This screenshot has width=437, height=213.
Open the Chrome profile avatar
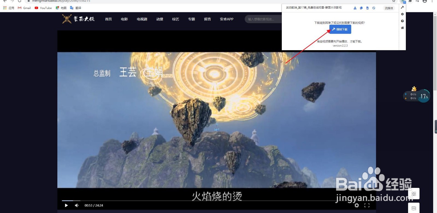424,1
